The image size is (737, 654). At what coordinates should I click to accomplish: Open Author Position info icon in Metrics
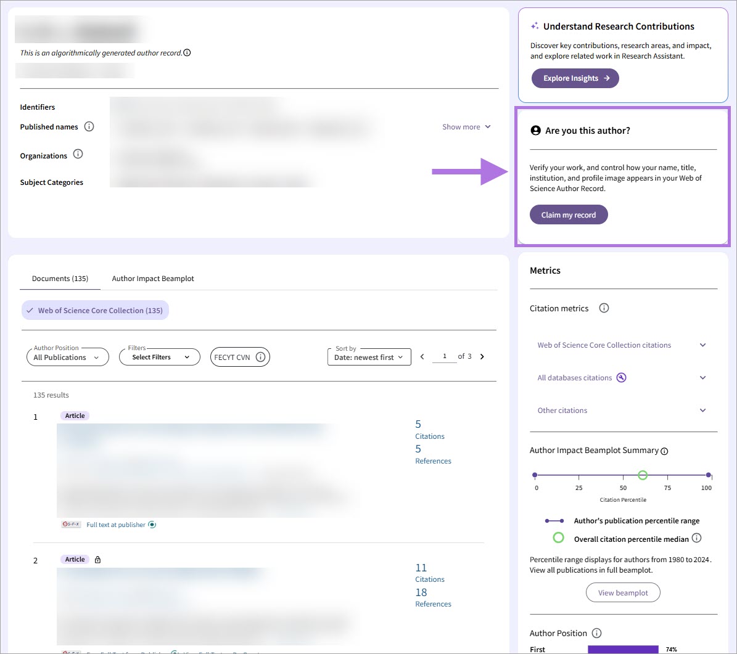click(x=596, y=633)
